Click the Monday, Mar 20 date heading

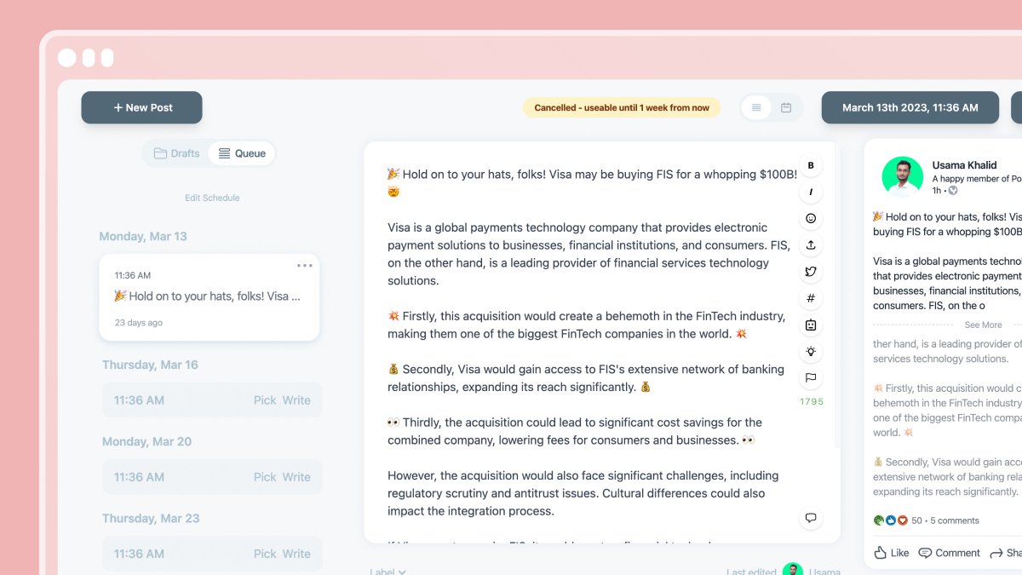(x=146, y=441)
